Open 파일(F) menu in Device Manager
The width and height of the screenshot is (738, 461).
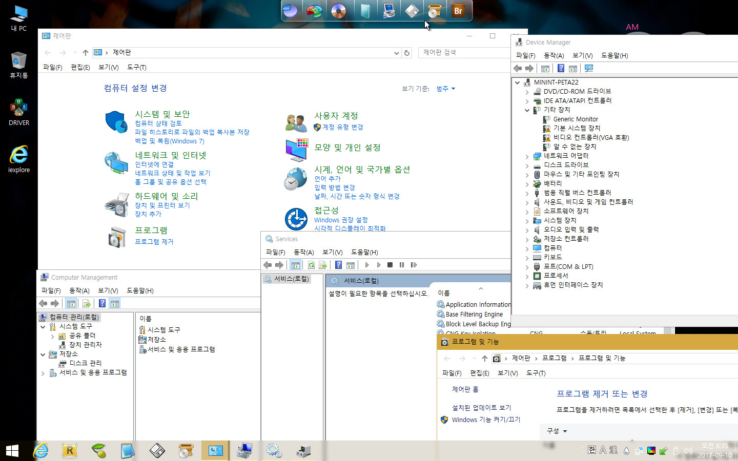click(x=525, y=55)
